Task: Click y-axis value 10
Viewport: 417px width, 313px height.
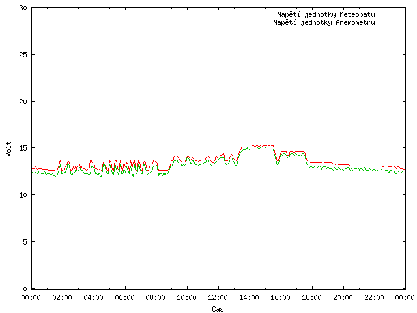Action: click(23, 195)
